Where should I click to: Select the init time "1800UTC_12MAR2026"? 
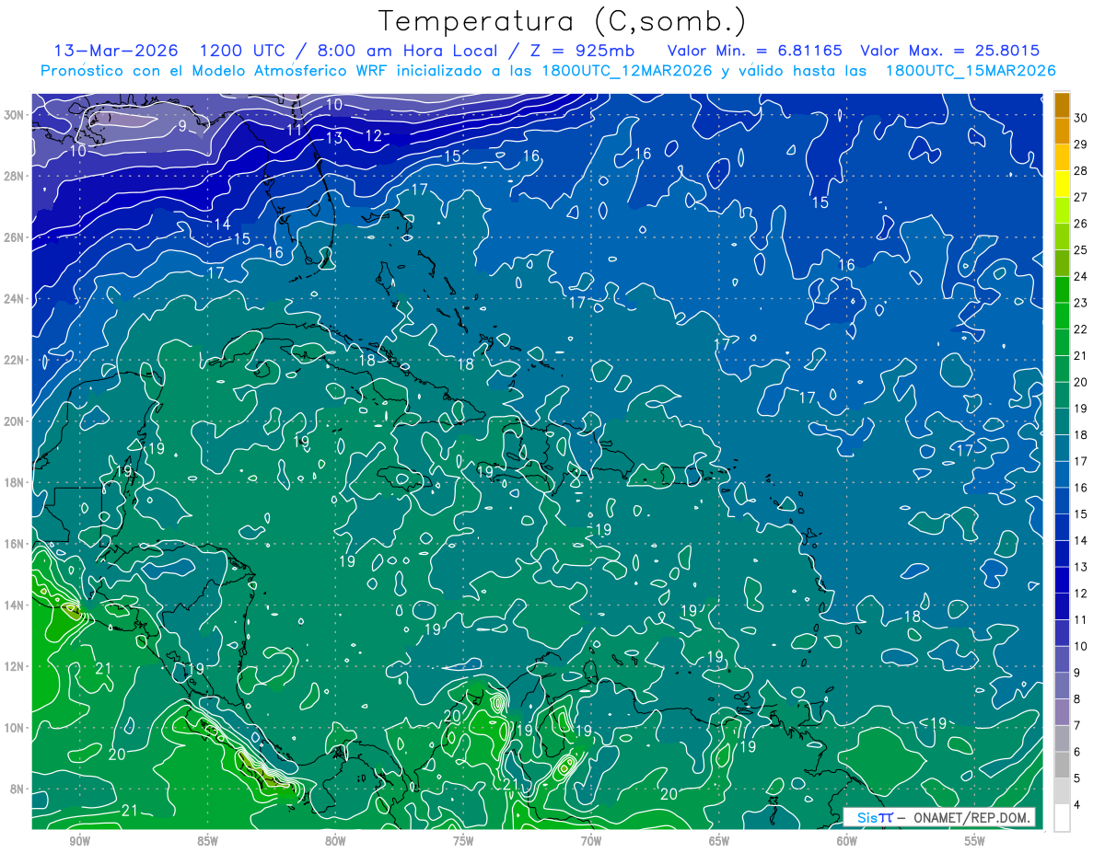tap(627, 71)
